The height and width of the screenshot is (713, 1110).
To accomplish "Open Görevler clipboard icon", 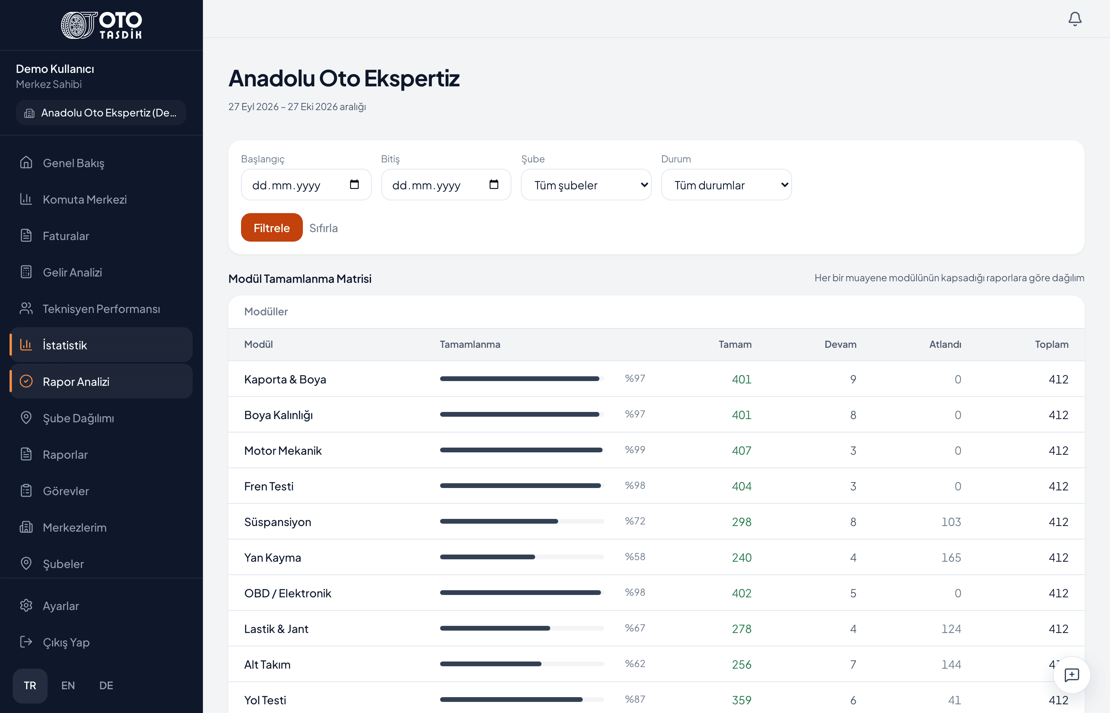I will coord(27,491).
